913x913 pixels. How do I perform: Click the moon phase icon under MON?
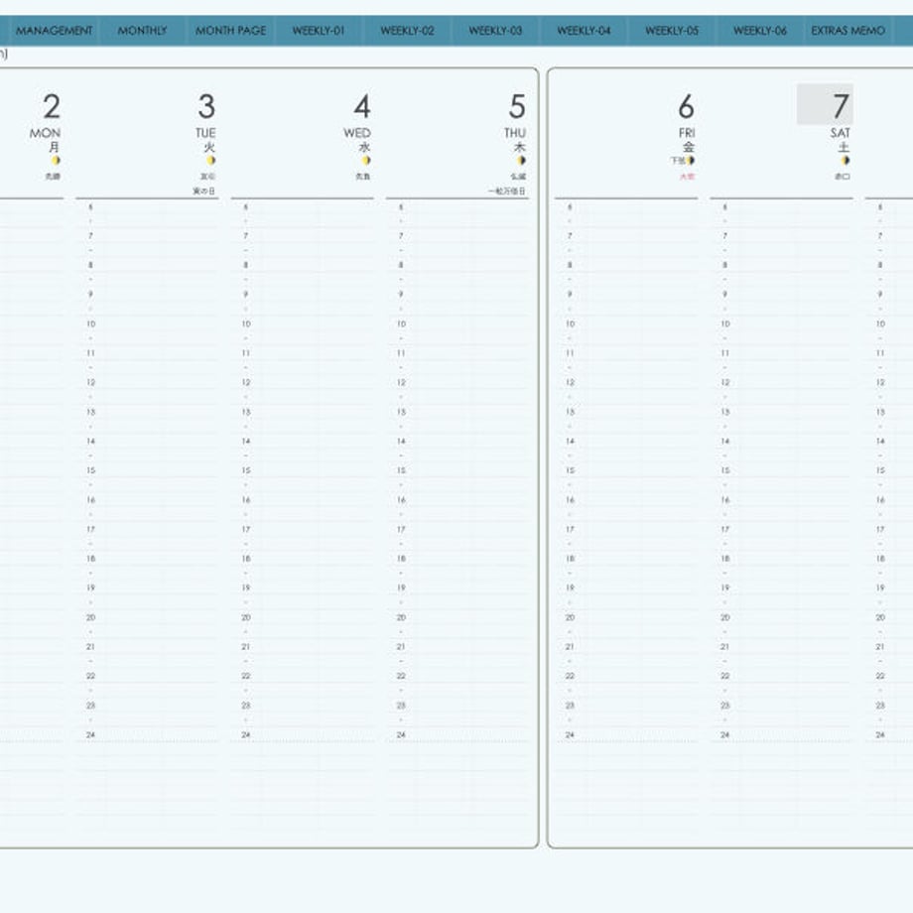[56, 160]
